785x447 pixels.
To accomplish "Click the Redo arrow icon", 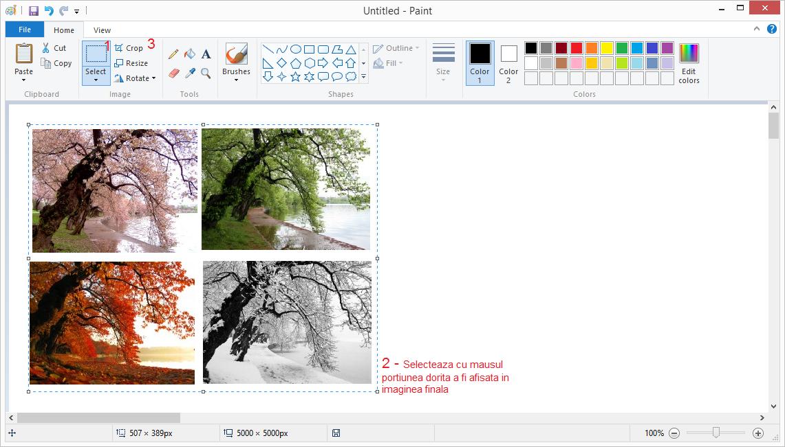I will 63,10.
